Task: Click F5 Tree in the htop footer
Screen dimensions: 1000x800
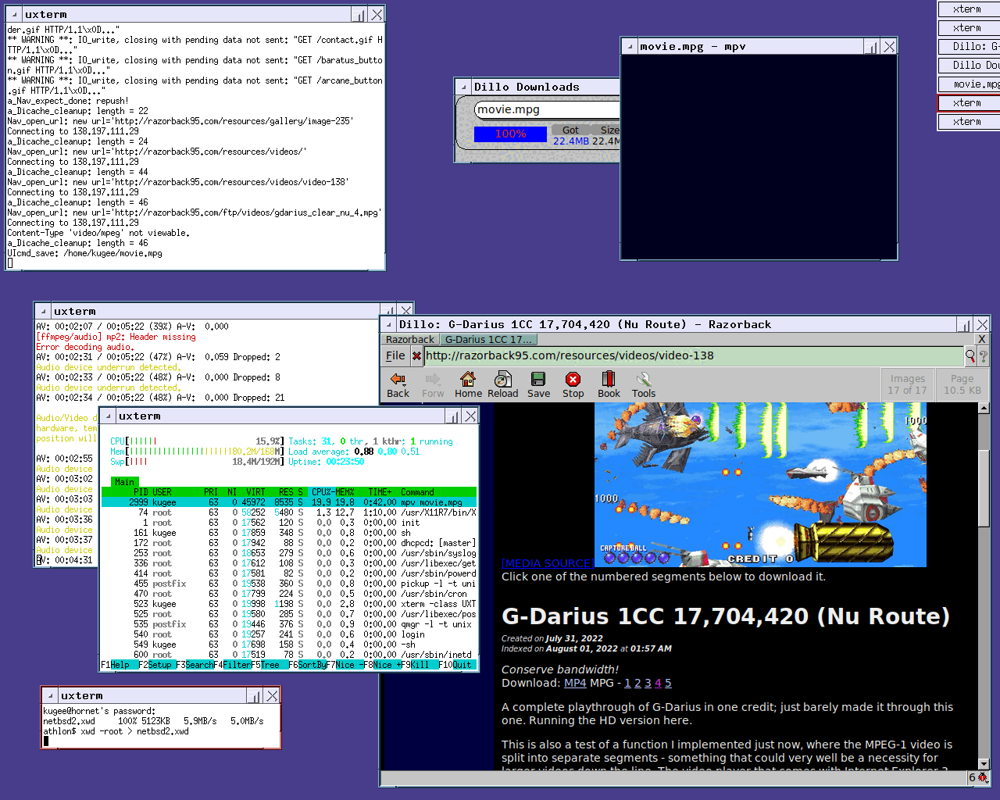Action: (270, 665)
